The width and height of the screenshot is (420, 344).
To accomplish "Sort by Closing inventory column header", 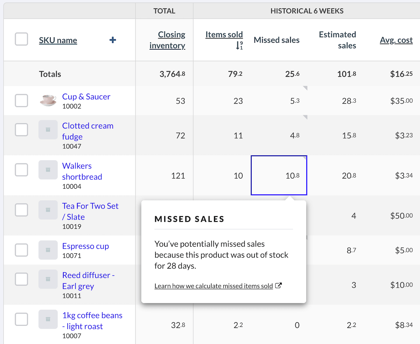I will (x=167, y=40).
